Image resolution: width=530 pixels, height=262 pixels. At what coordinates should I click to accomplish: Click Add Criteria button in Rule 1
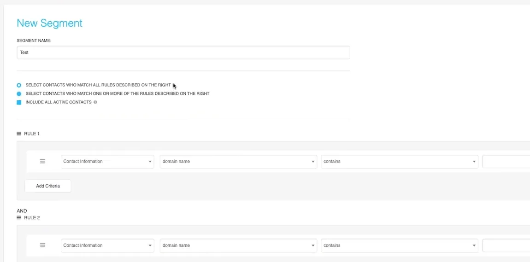(48, 186)
